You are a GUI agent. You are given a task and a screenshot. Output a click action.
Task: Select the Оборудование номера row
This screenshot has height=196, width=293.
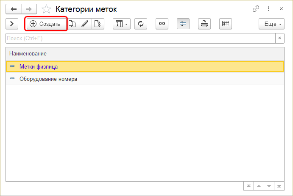48,79
